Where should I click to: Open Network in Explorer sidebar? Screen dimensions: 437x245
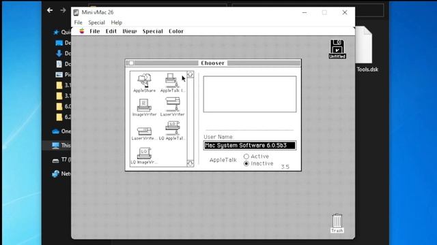click(x=61, y=174)
